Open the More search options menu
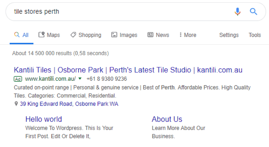 click(188, 35)
